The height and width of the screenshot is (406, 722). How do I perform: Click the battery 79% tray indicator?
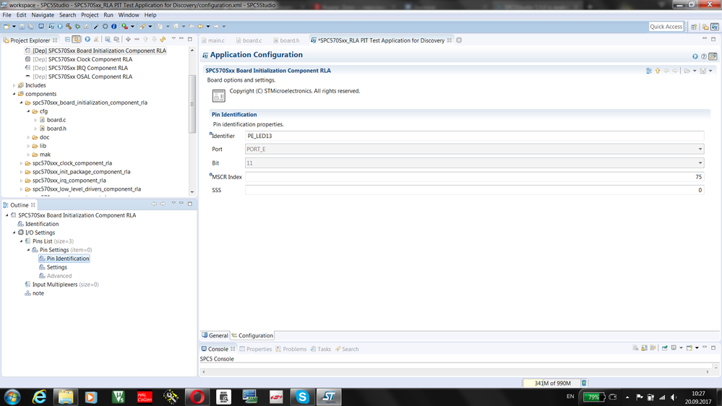(x=593, y=397)
